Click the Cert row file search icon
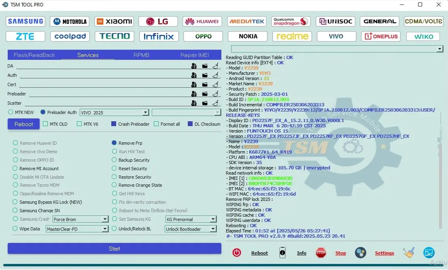Image resolution: width=448 pixels, height=270 pixels. pyautogui.click(x=194, y=85)
